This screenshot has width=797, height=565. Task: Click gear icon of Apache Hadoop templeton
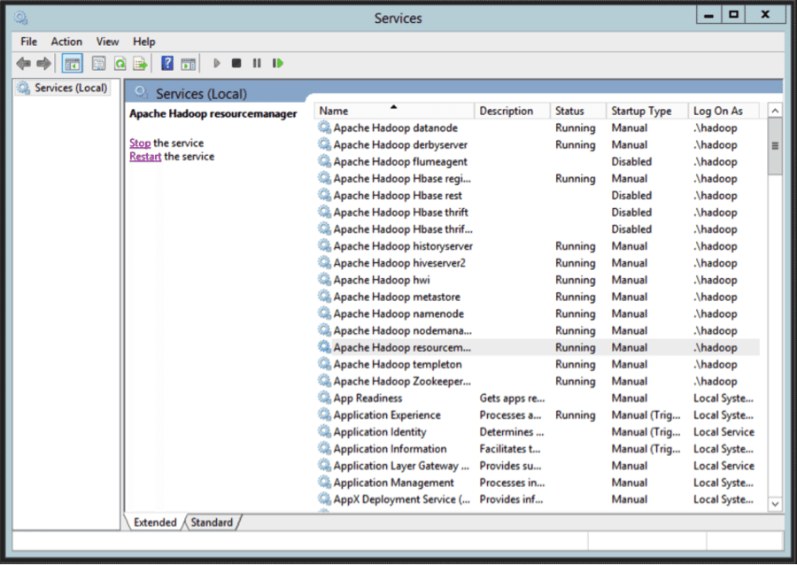324,363
